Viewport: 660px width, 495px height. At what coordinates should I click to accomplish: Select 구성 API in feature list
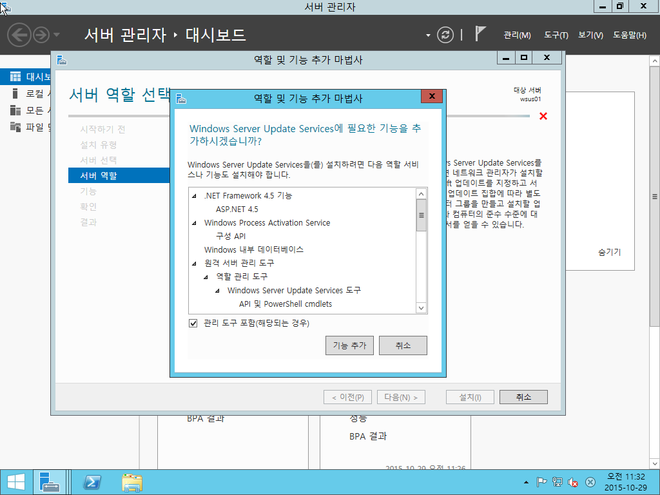click(231, 236)
